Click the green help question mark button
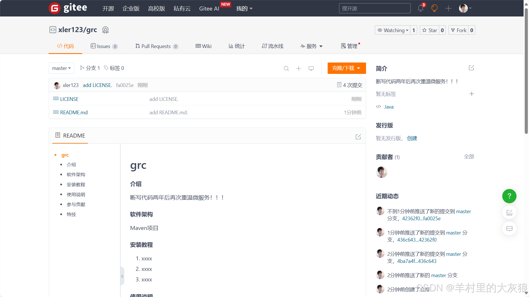 coord(509,196)
